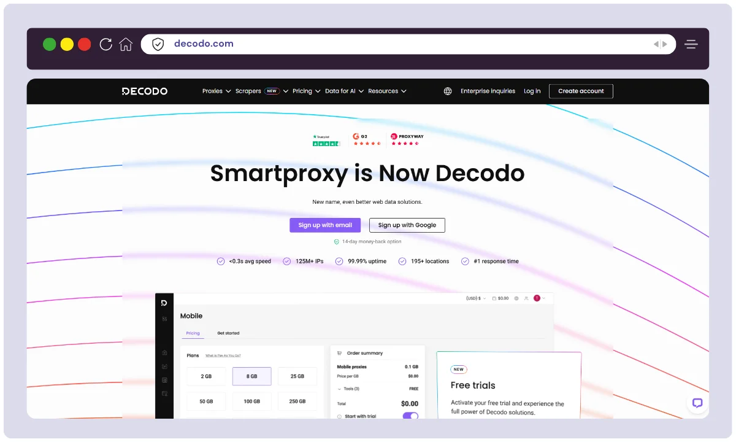Expand the Pricing dropdown in navbar

(x=306, y=91)
